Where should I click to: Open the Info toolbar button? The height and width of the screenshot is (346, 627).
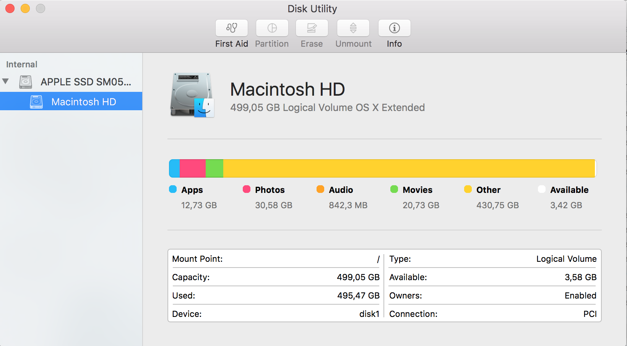click(x=395, y=28)
